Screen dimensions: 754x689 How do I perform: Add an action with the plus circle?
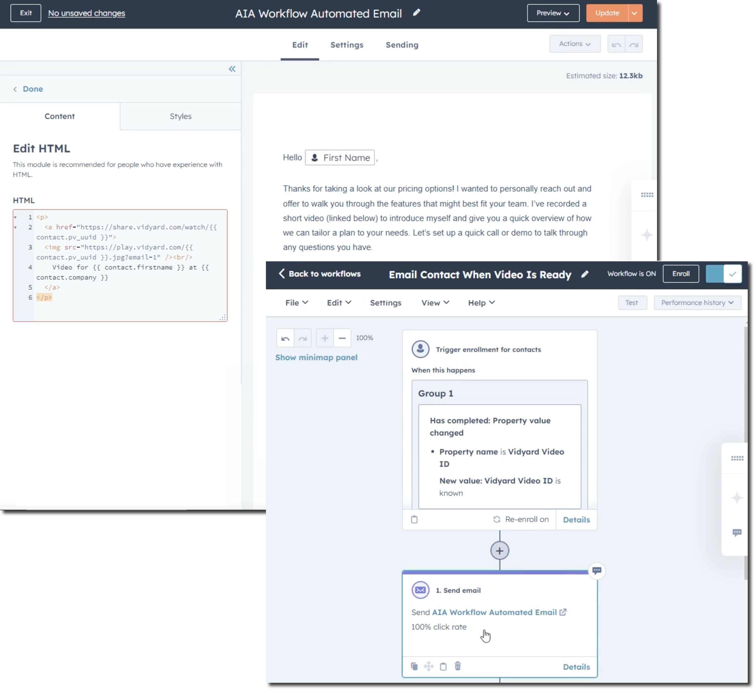tap(499, 551)
